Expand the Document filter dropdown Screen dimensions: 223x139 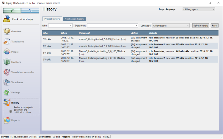tap(112, 26)
